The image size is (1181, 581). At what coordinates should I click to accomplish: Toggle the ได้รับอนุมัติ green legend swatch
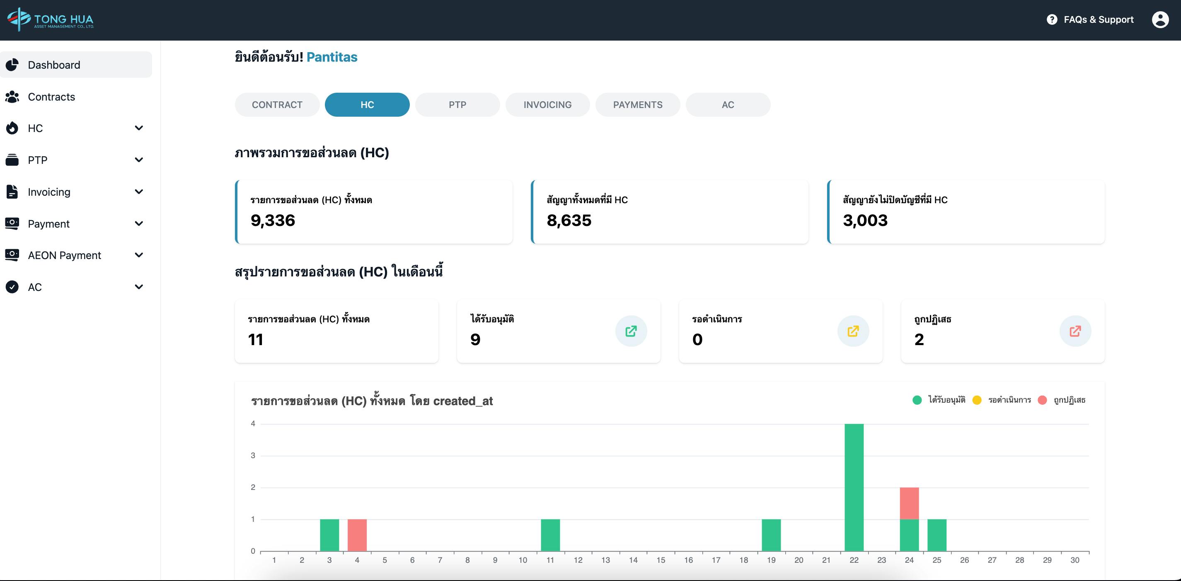tap(917, 400)
